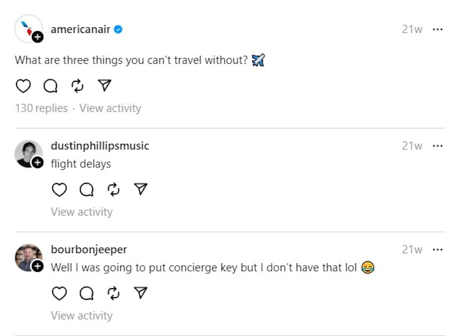
Task: Share the americanair post
Action: pos(104,86)
